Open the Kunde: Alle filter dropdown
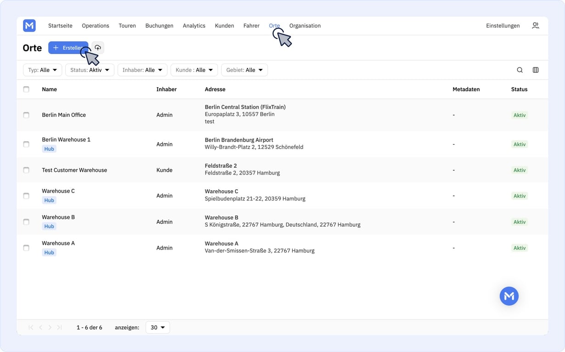Screen dimensions: 565x352 click(x=194, y=70)
